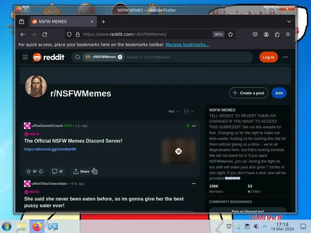View site security padlock info
Image resolution: width=311 pixels, height=233 pixels.
(78, 35)
